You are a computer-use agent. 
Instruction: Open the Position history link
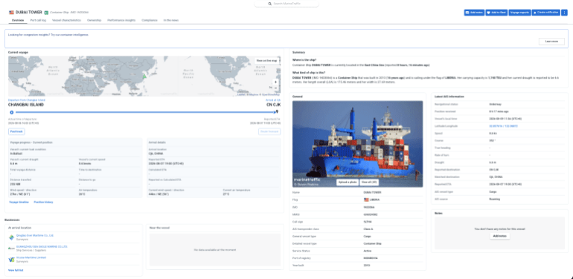click(x=43, y=202)
